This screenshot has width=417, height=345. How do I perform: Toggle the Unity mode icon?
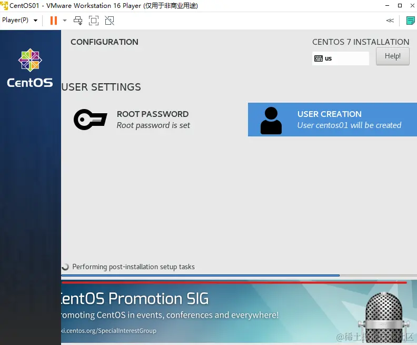coord(110,21)
